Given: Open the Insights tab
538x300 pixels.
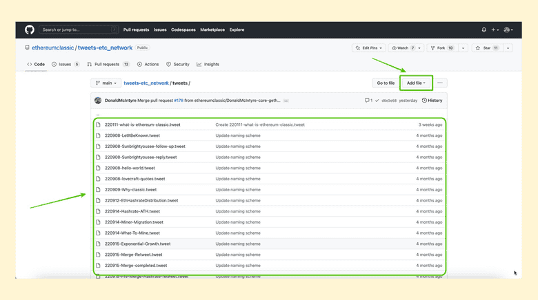Looking at the screenshot, I should (208, 64).
